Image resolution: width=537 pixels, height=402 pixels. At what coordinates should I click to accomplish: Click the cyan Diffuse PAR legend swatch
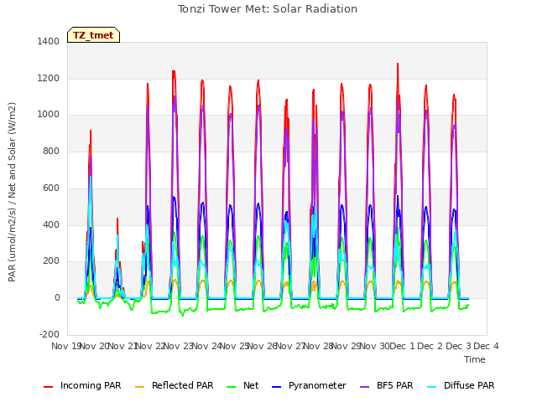tap(432, 387)
